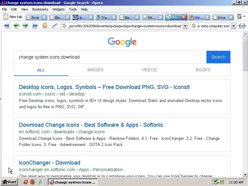The height and width of the screenshot is (186, 248).
Task: Switch to IMAGES results
Action: (x=95, y=70)
